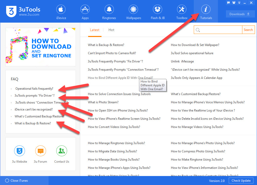Open 'How to View iPhone's Information Using 3uTools?'
The height and width of the screenshot is (185, 257).
click(204, 168)
